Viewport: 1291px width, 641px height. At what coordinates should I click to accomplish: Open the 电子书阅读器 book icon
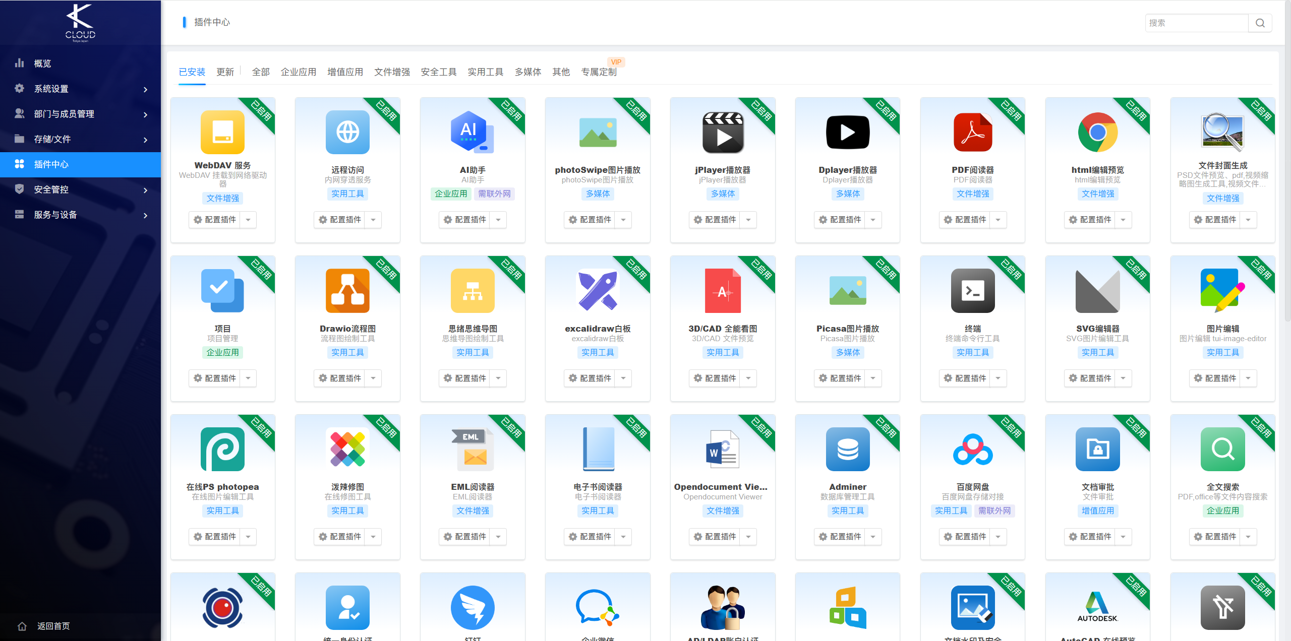click(x=598, y=449)
